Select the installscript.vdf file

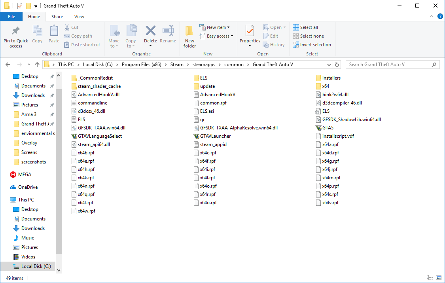(x=335, y=136)
